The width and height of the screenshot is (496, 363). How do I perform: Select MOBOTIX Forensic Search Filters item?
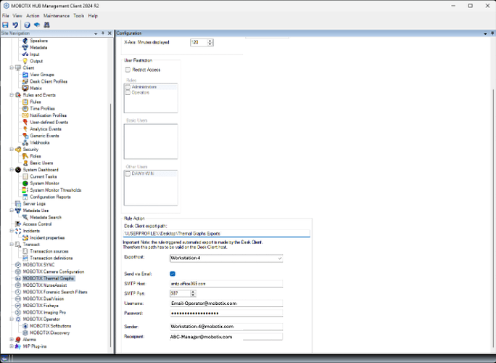click(x=55, y=292)
